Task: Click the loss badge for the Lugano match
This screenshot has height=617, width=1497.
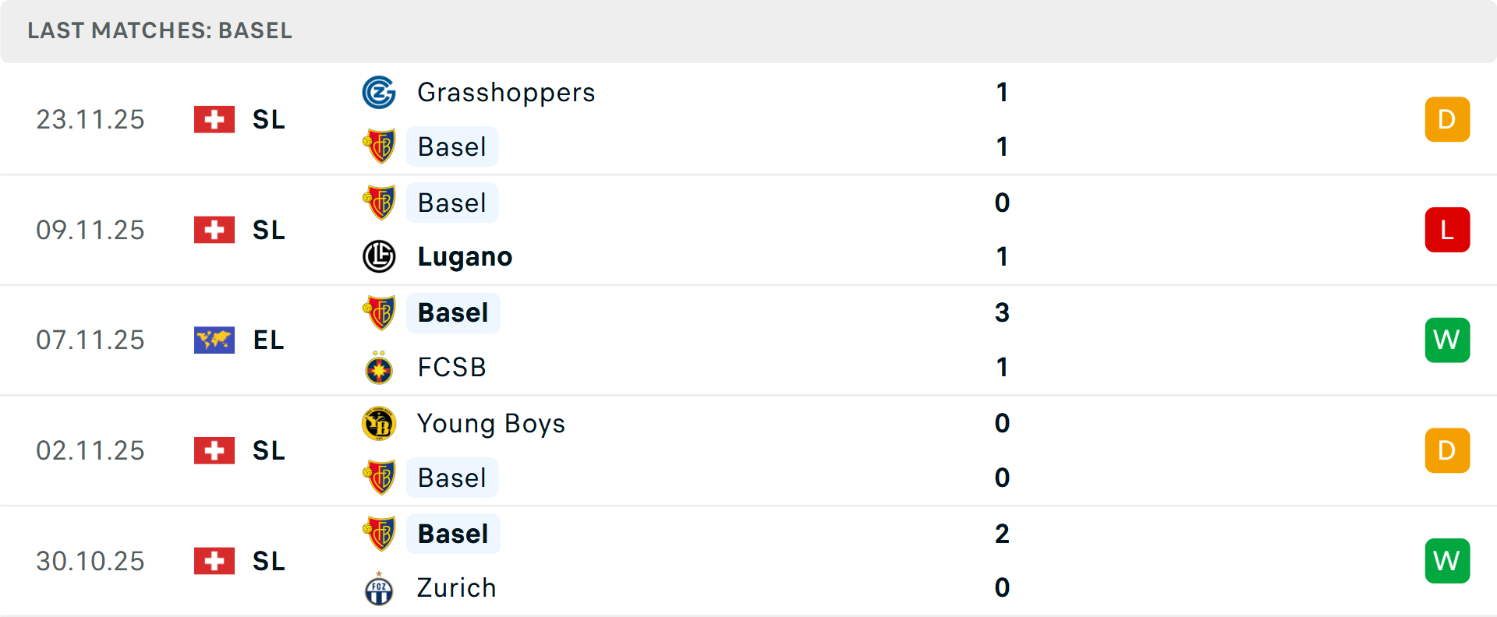Action: [1447, 229]
